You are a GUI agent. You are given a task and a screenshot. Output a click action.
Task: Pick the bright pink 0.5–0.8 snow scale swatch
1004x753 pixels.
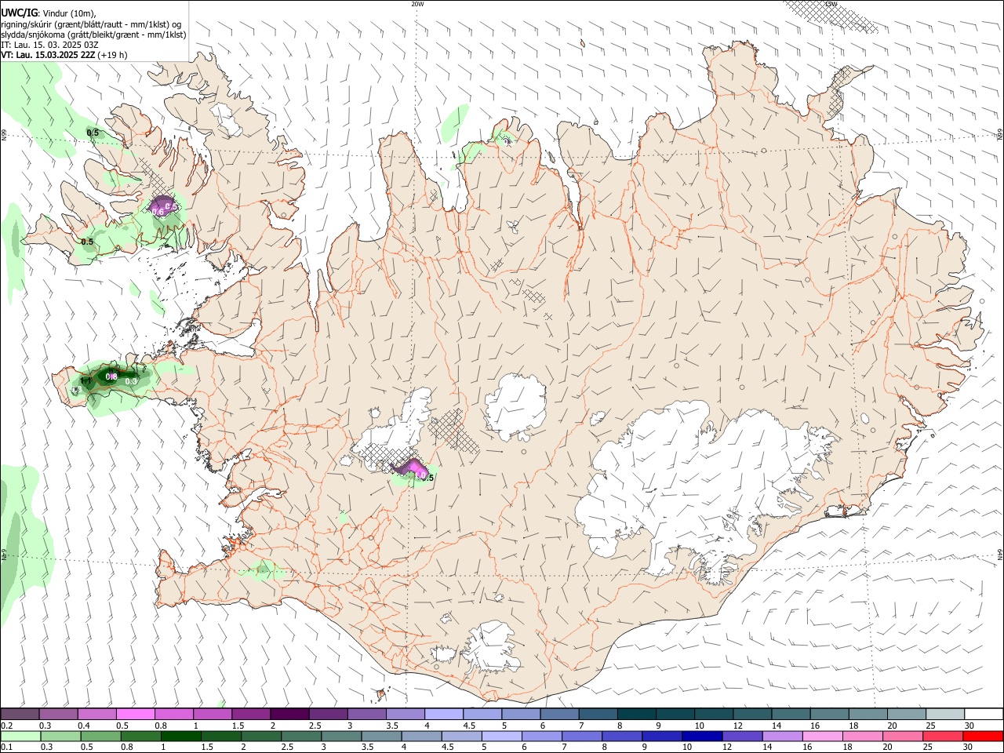[x=136, y=715]
